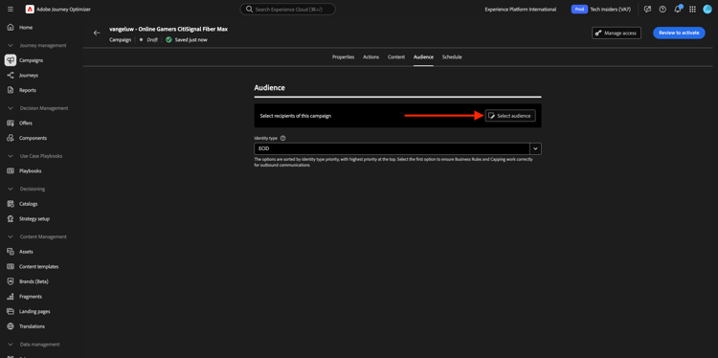Open the Components sidebar icon
Screen dimensions: 718x358
click(x=11, y=138)
